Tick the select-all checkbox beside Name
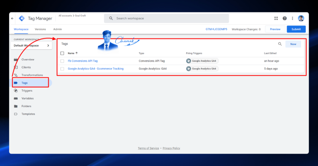Image resolution: width=318 pixels, height=166 pixels. [x=62, y=53]
